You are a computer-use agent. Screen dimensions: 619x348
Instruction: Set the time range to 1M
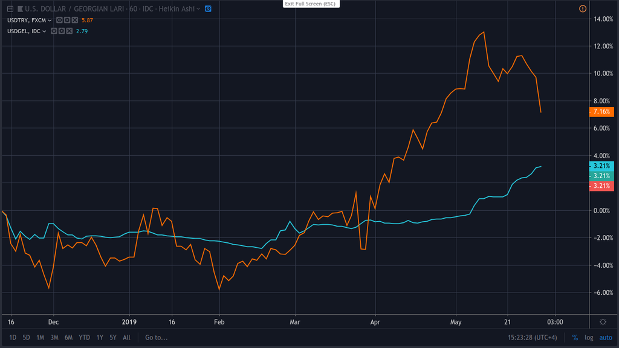coord(41,337)
